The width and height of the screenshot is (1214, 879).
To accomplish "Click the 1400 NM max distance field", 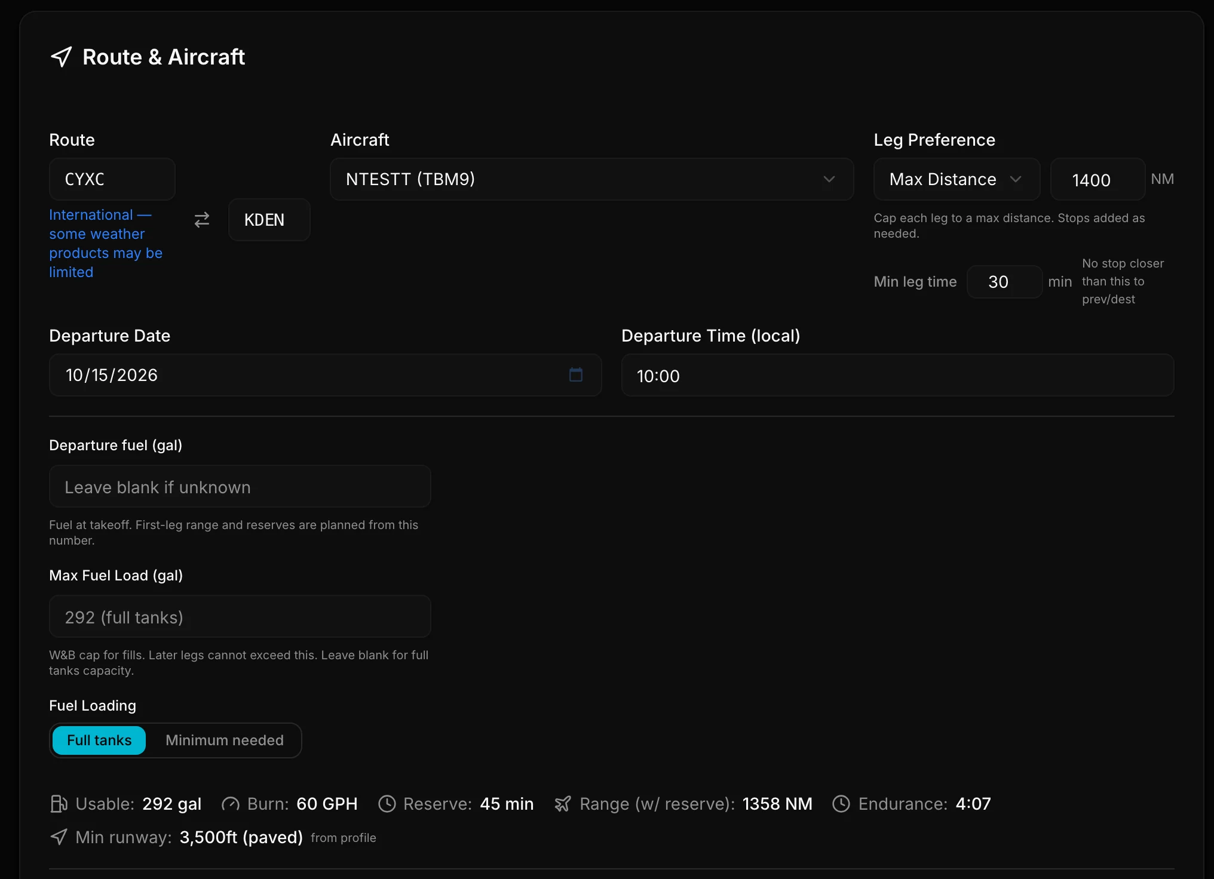I will click(1097, 179).
